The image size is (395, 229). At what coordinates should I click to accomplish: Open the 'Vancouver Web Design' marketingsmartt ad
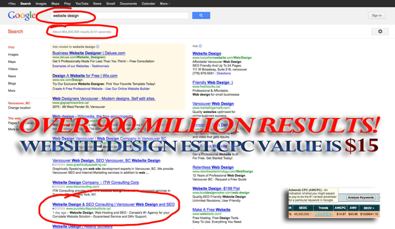[x=213, y=104]
